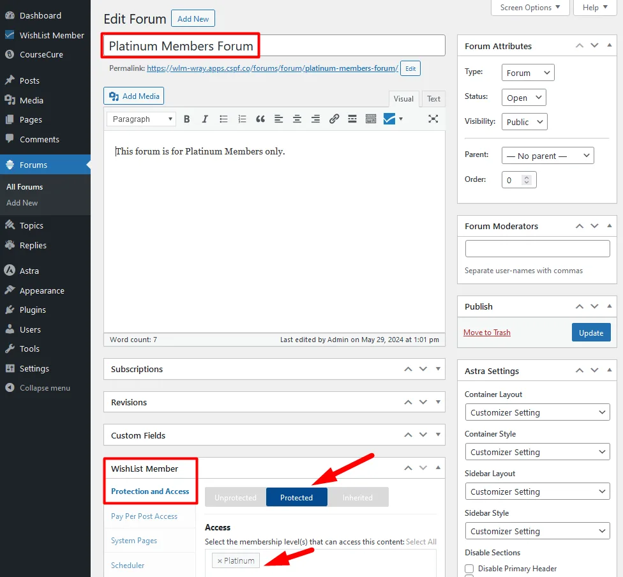Check the Disable Primary Header checkbox

click(x=469, y=569)
